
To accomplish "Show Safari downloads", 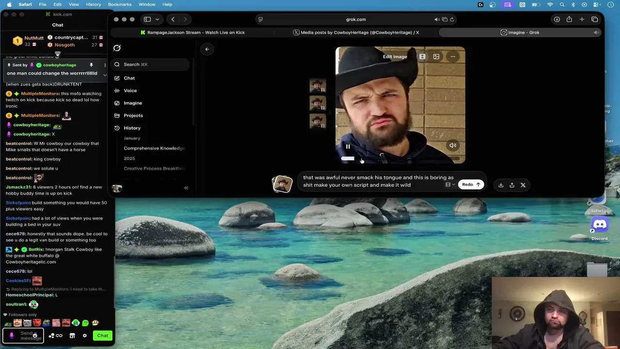I will pyautogui.click(x=557, y=19).
